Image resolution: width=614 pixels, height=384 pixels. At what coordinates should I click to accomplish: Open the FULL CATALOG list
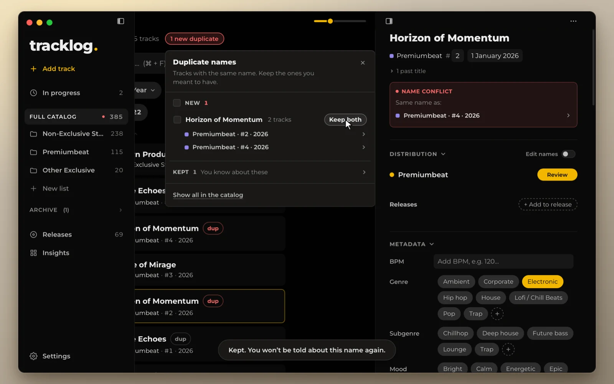76,117
